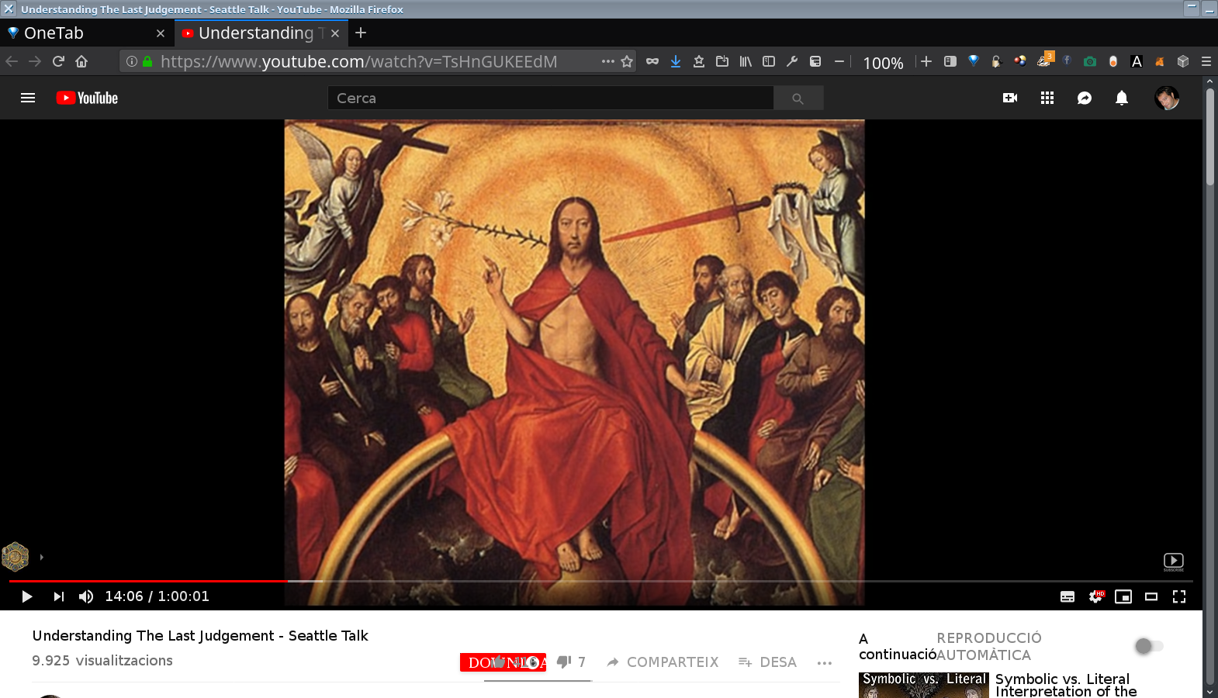Open YouTube guide hamburger menu

click(28, 98)
